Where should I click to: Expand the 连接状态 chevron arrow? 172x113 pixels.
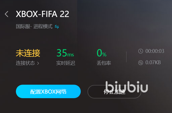tap(38, 63)
